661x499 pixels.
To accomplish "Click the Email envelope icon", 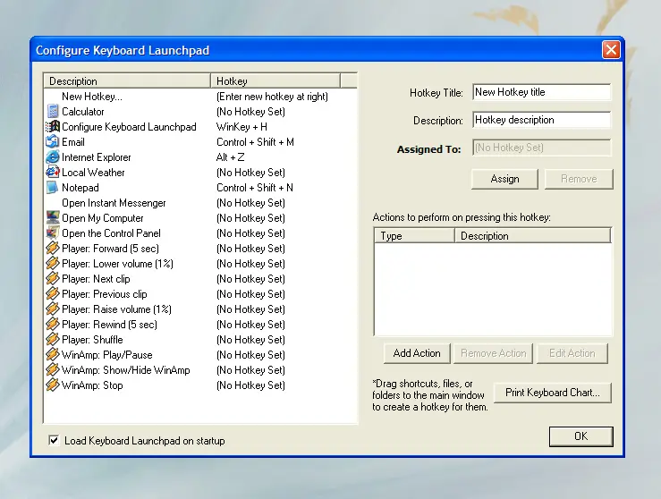I will pyautogui.click(x=53, y=142).
